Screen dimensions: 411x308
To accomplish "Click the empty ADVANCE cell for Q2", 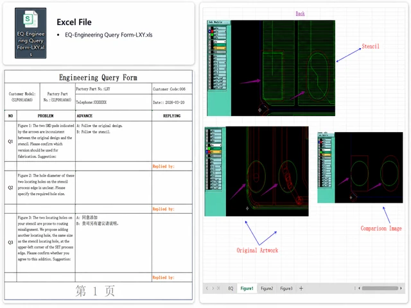I will [x=114, y=187].
